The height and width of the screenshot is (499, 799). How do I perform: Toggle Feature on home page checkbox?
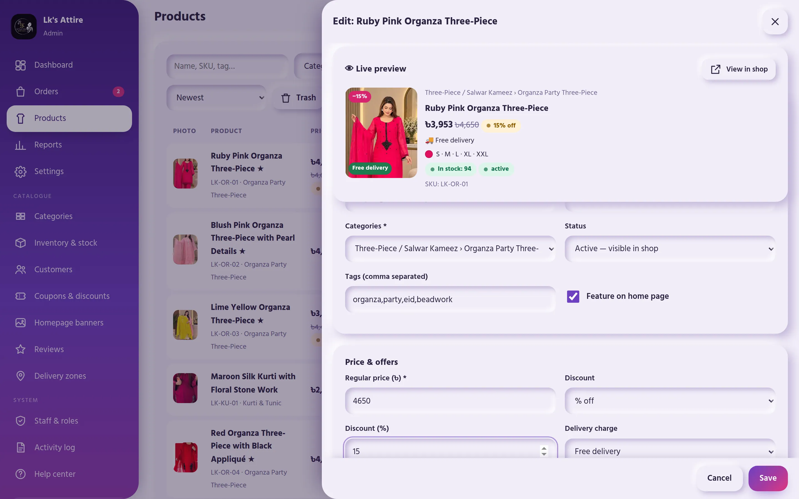[x=573, y=296]
